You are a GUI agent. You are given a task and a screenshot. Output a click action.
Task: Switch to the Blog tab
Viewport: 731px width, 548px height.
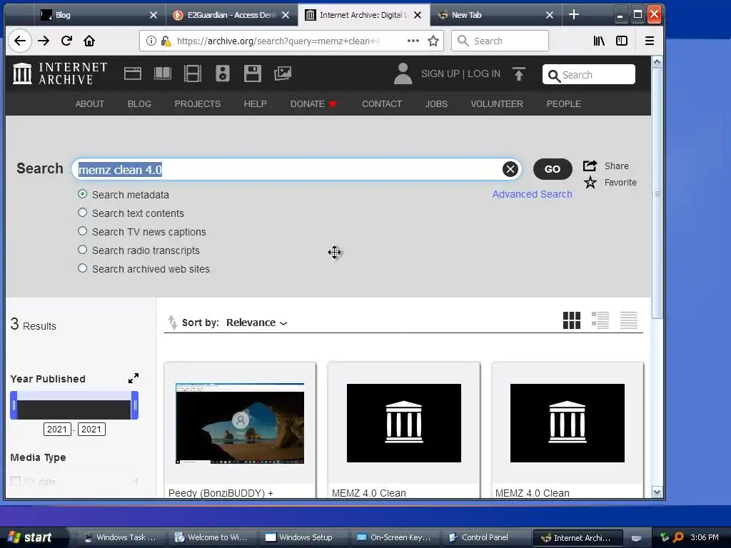99,15
